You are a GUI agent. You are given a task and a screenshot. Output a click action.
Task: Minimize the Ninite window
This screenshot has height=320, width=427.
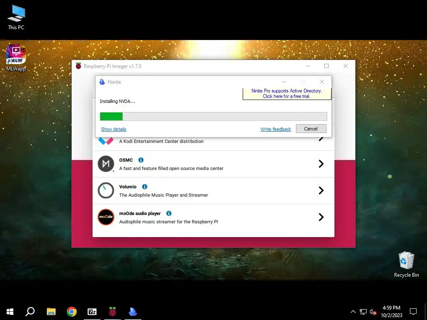pyautogui.click(x=284, y=82)
